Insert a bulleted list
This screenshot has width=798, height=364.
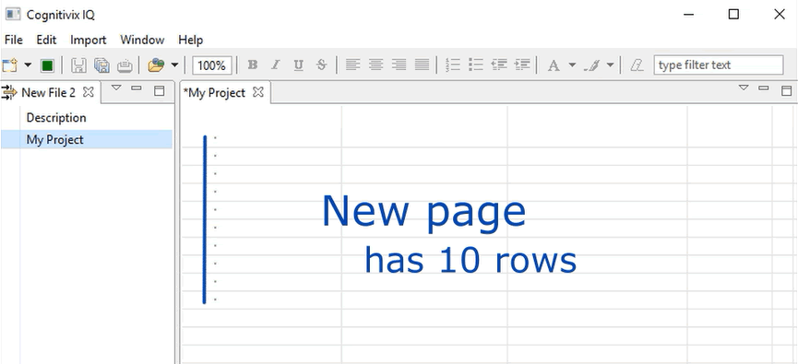point(475,65)
